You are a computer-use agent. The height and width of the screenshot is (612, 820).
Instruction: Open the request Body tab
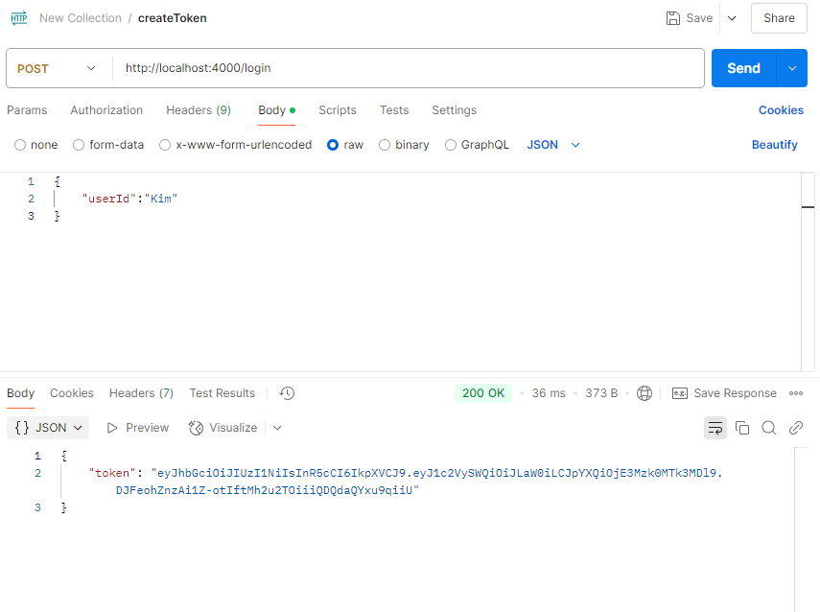click(x=276, y=110)
